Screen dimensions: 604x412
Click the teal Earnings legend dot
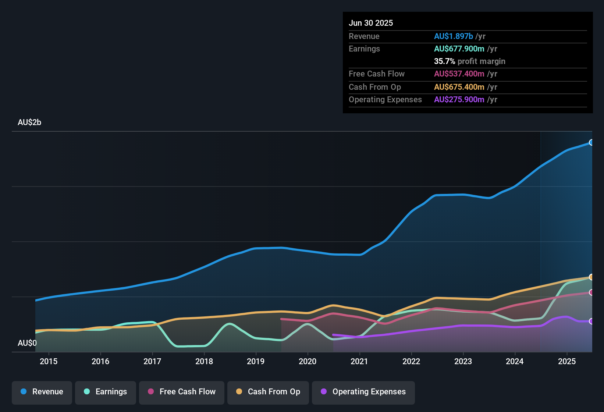86,392
